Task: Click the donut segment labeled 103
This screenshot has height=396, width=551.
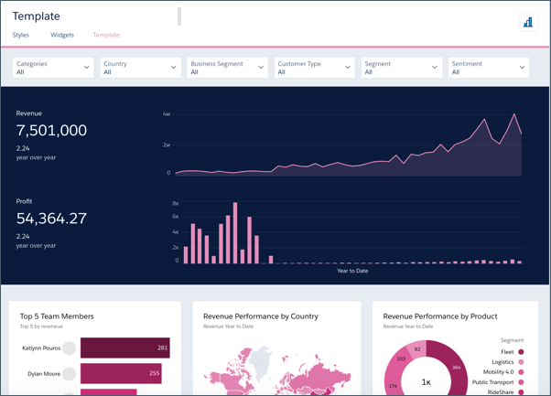Action: coord(401,359)
